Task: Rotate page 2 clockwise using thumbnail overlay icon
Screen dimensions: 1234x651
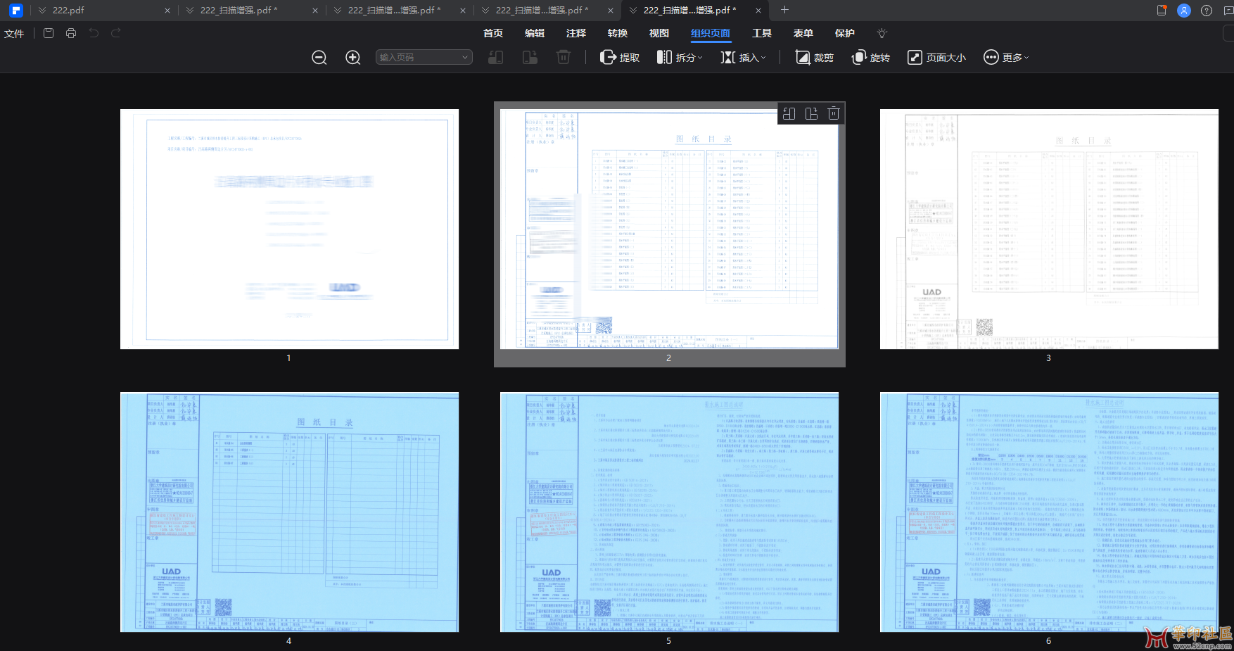Action: pyautogui.click(x=811, y=113)
